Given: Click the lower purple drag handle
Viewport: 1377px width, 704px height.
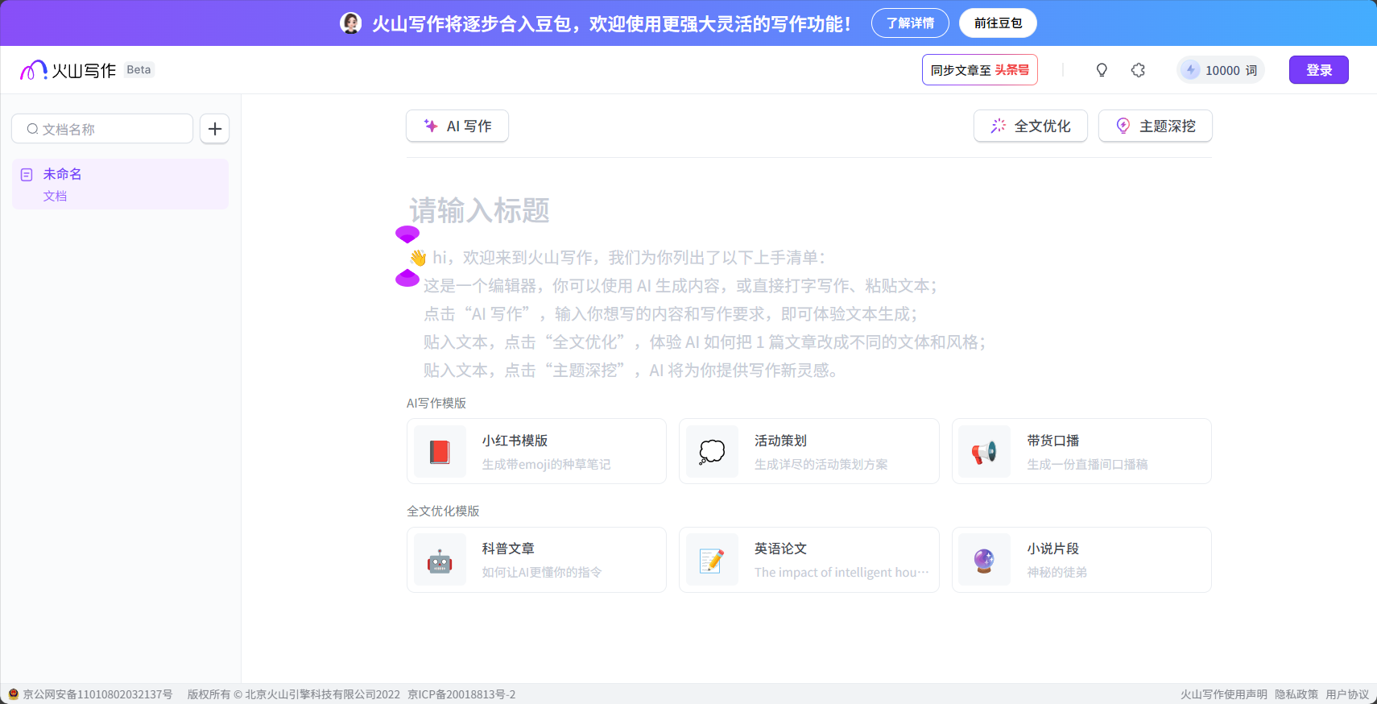Looking at the screenshot, I should coord(407,278).
